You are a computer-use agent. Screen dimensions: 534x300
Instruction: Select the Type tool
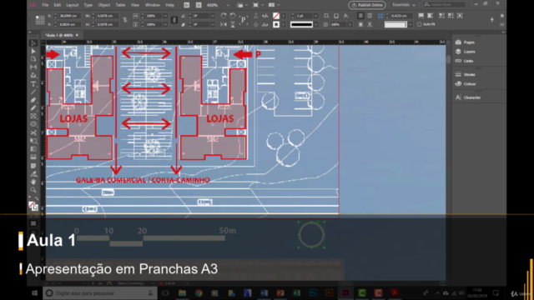[x=33, y=84]
